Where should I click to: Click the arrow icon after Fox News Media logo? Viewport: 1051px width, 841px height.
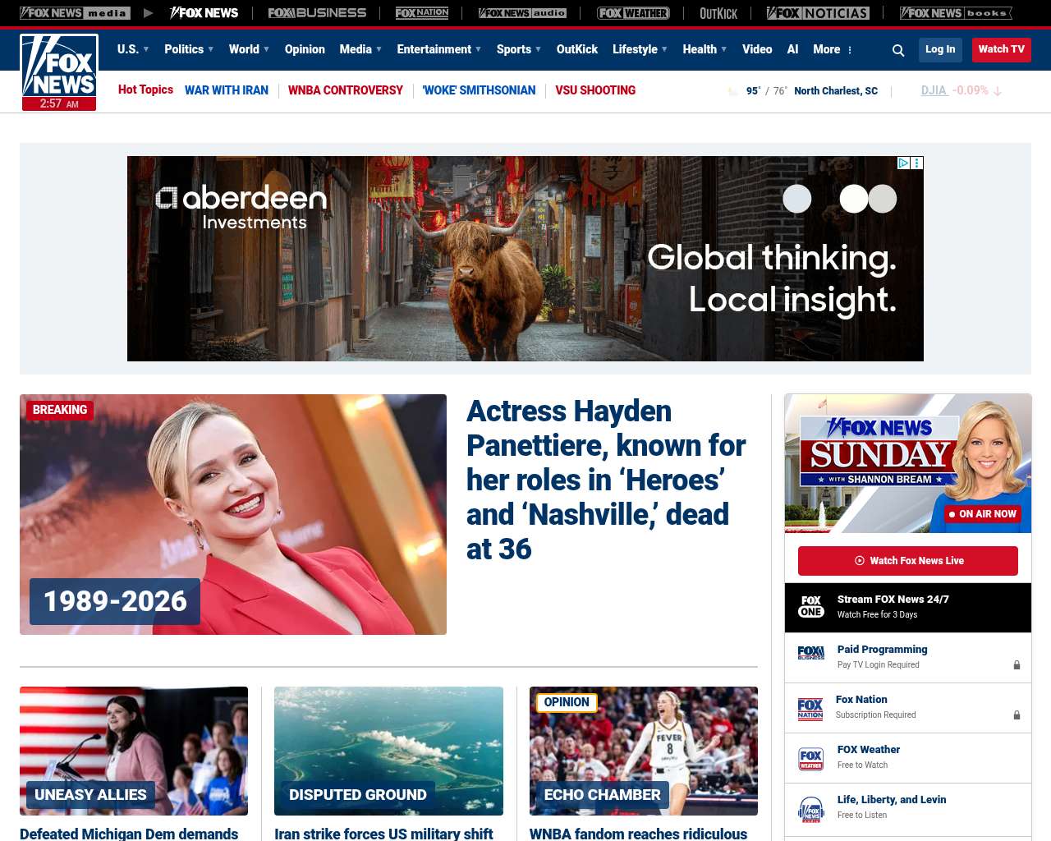148,13
